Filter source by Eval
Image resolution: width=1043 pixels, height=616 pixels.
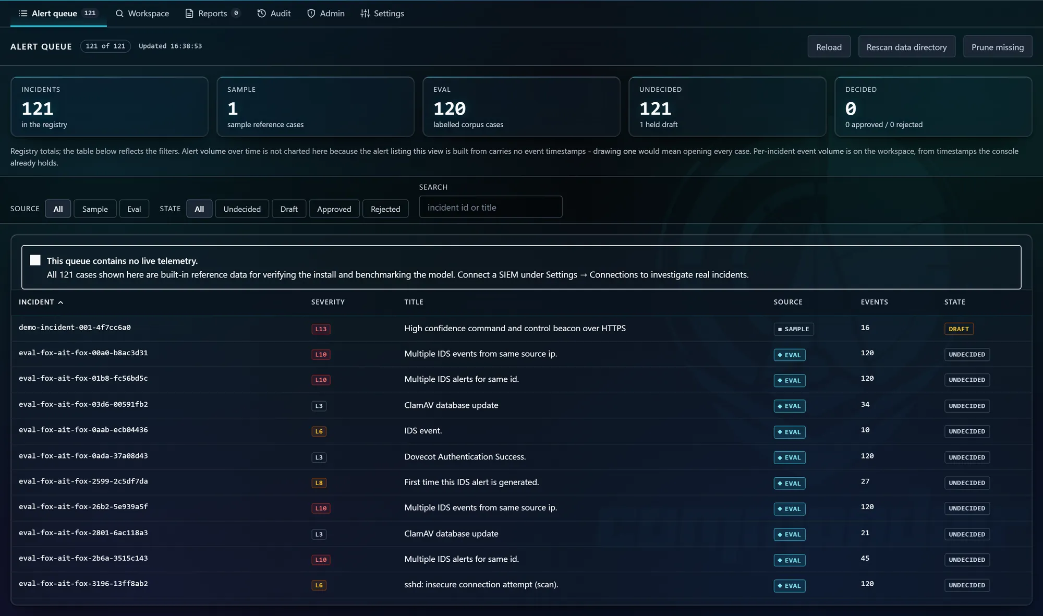[x=134, y=209]
